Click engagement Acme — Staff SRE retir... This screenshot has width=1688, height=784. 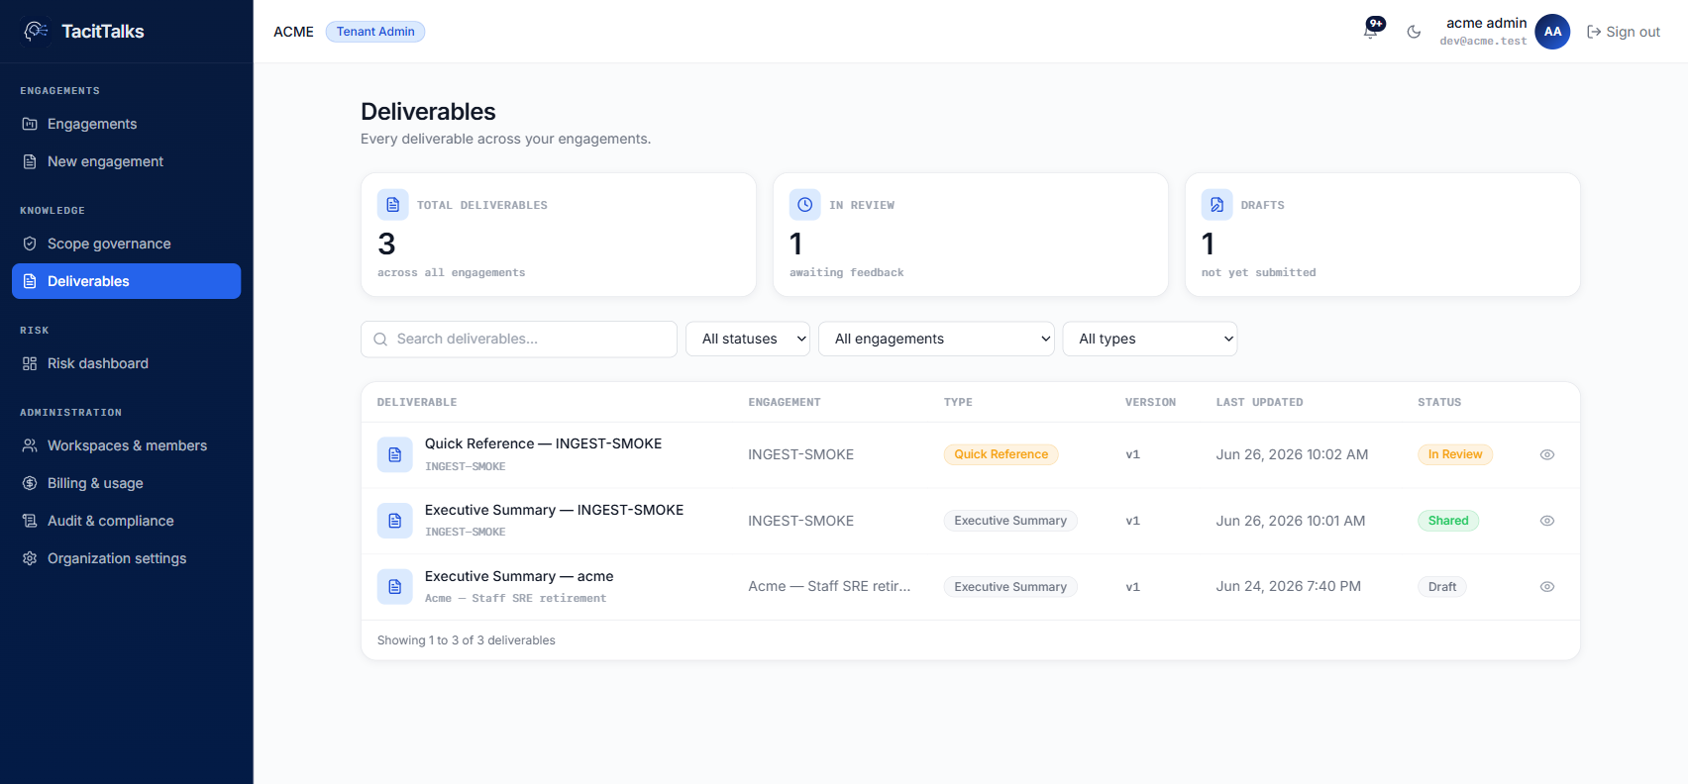coord(829,586)
